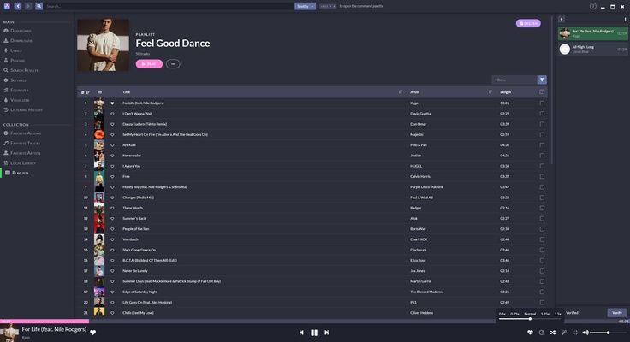
Task: Open the Spotify search provider dropdown
Action: click(x=305, y=6)
